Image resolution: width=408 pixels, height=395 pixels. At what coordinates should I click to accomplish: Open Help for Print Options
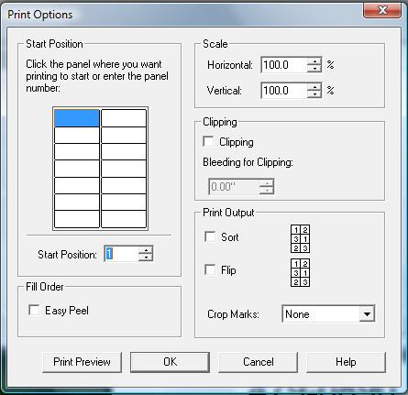(346, 362)
